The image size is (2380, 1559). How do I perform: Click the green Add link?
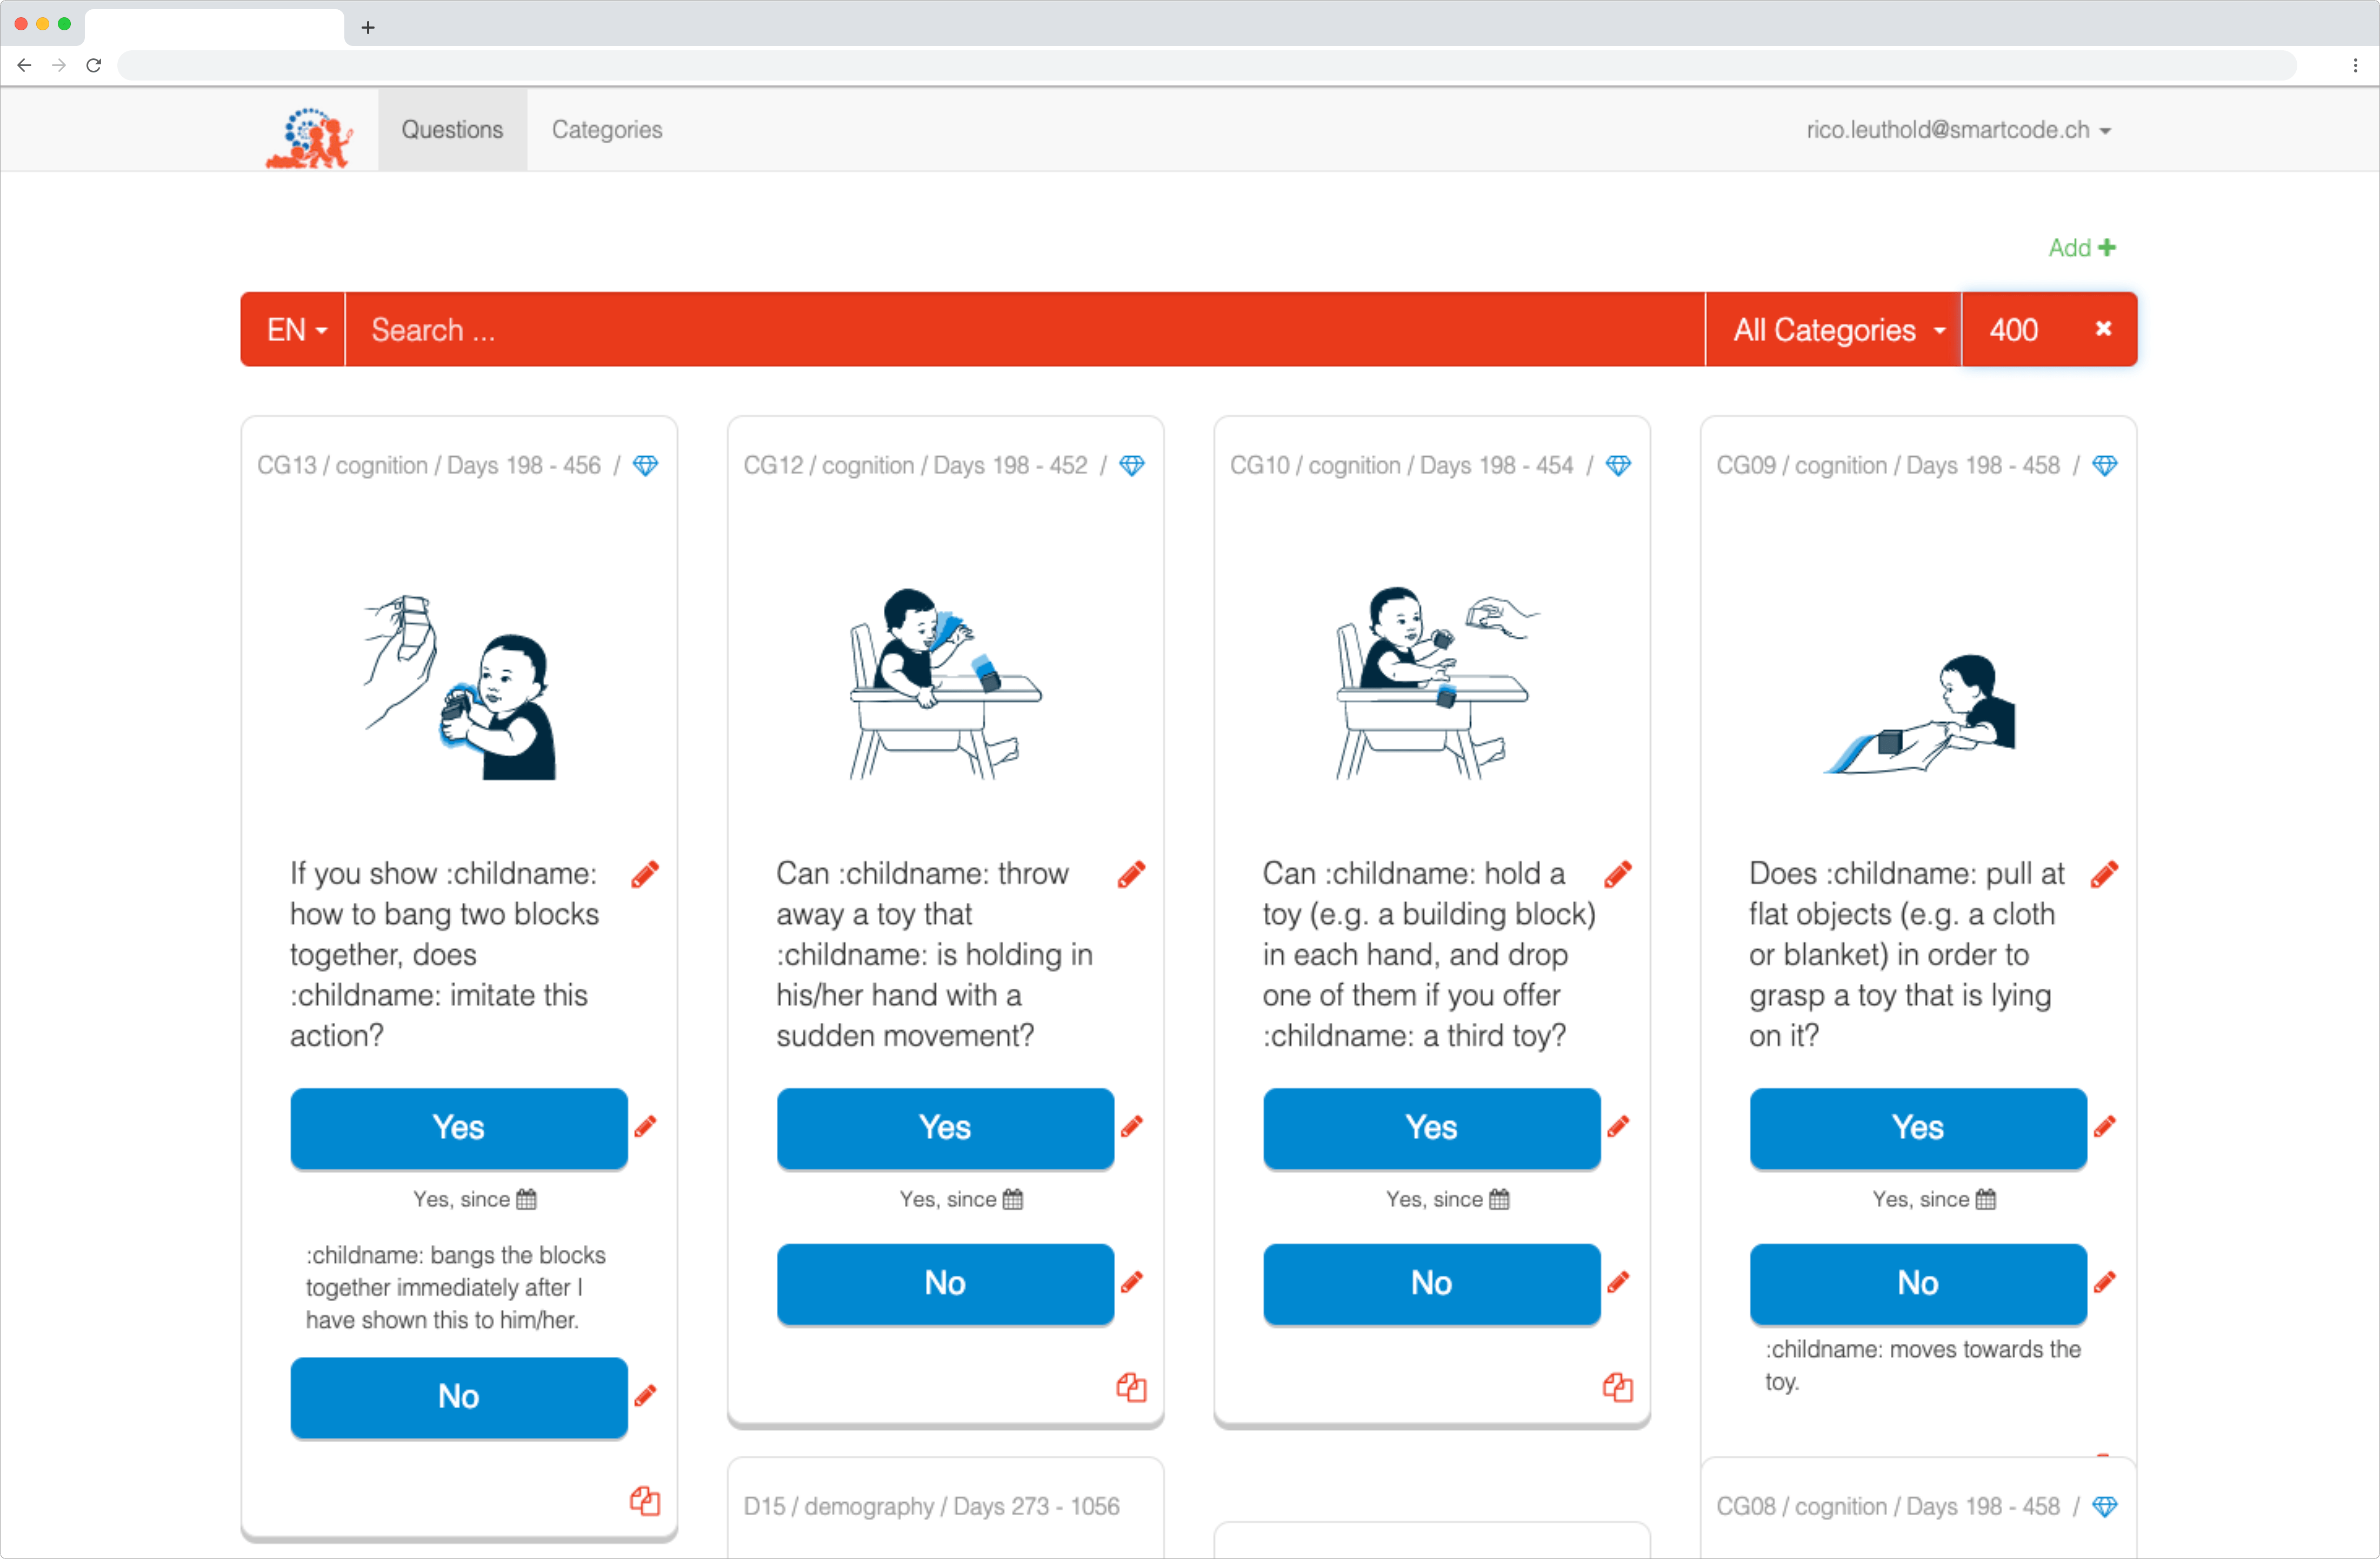tap(2081, 248)
